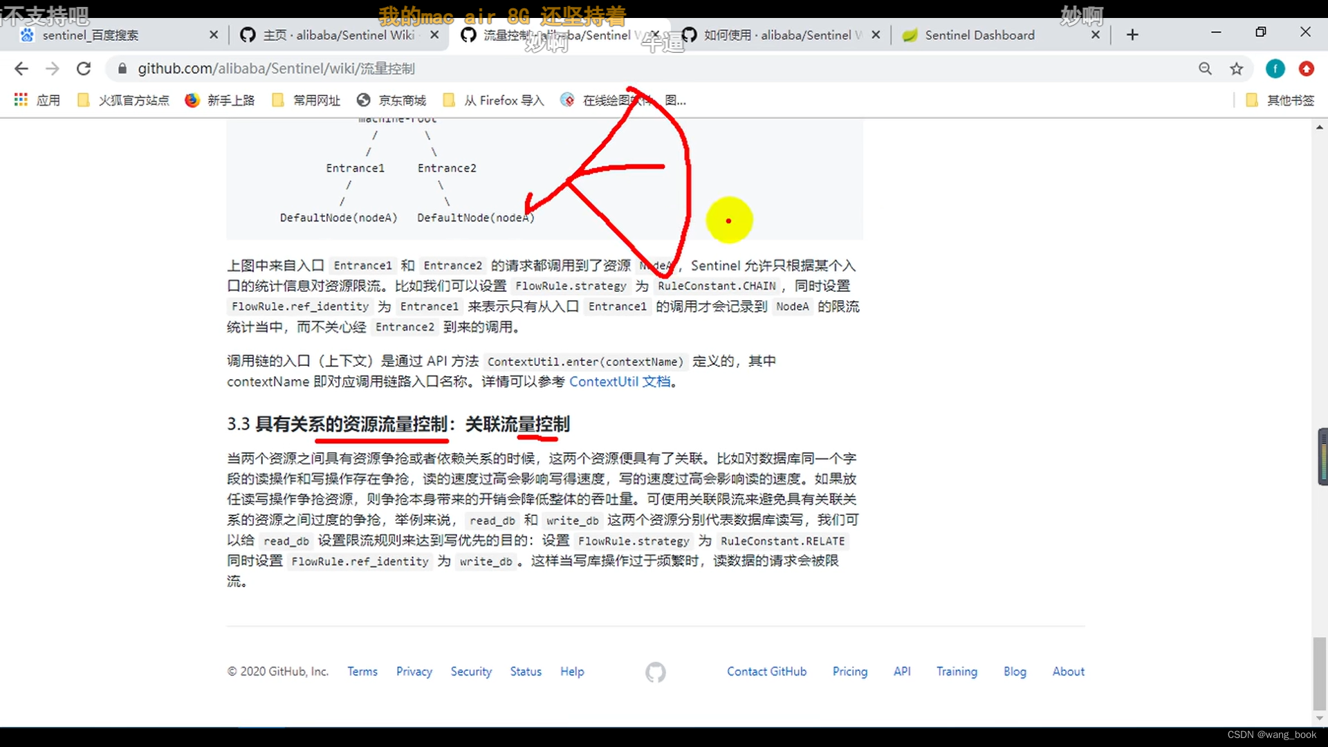The image size is (1328, 747).
Task: Click the 京东商城 bookmark expander
Action: (x=391, y=100)
